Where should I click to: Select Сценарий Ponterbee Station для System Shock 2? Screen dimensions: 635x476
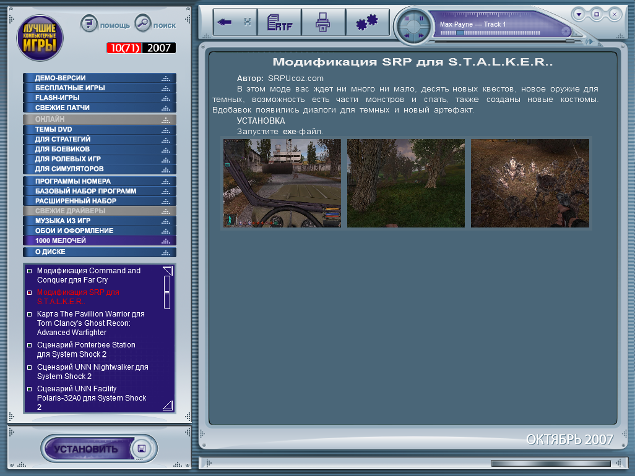86,350
